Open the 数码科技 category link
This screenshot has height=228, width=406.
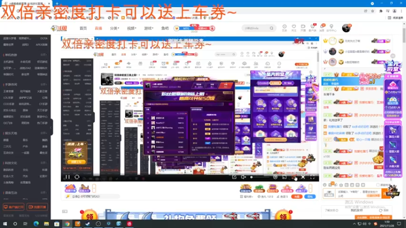(x=8, y=170)
